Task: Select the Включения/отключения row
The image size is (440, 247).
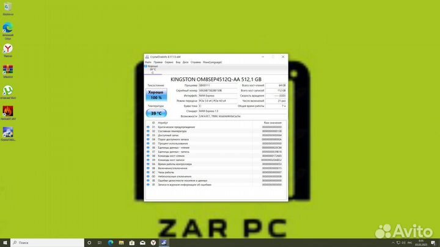Action: coord(216,168)
